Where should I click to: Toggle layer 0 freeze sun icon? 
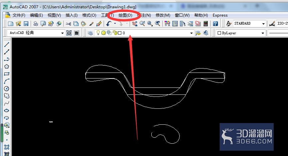[103, 33]
